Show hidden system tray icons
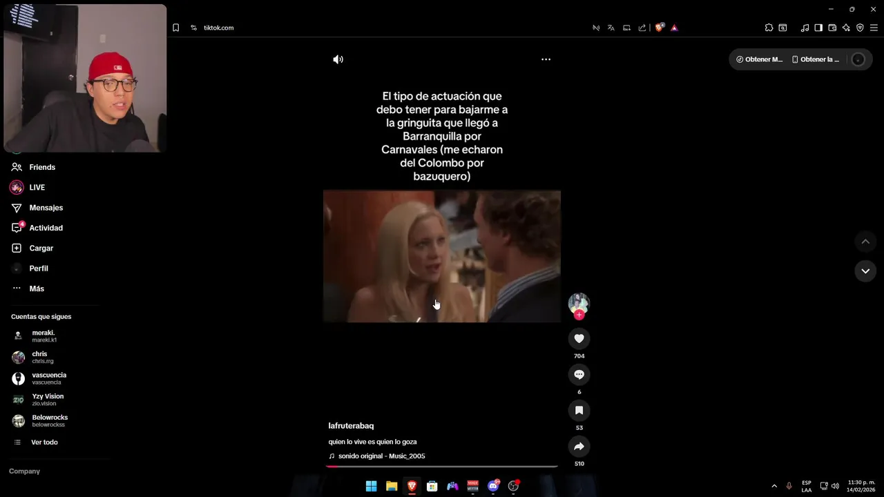The image size is (884, 497). (x=773, y=486)
